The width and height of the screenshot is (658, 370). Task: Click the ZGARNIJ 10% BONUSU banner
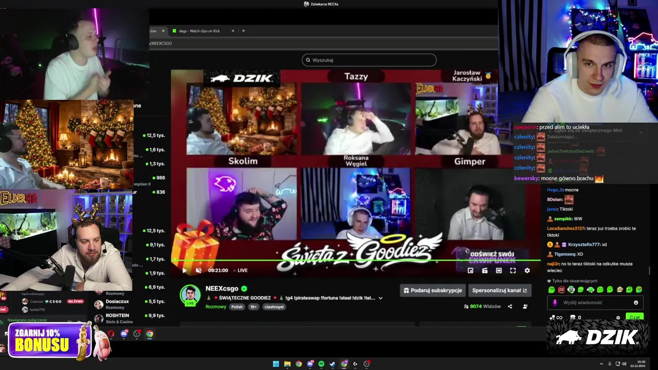pyautogui.click(x=49, y=341)
